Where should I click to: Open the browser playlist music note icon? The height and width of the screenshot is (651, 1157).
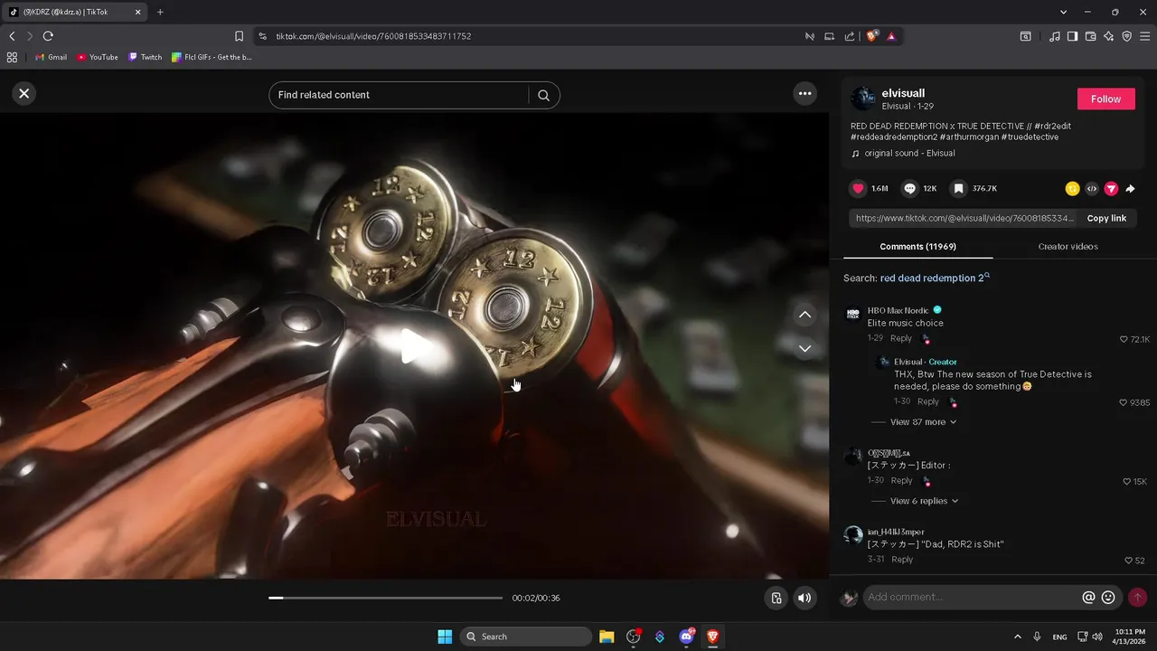pyautogui.click(x=1055, y=36)
